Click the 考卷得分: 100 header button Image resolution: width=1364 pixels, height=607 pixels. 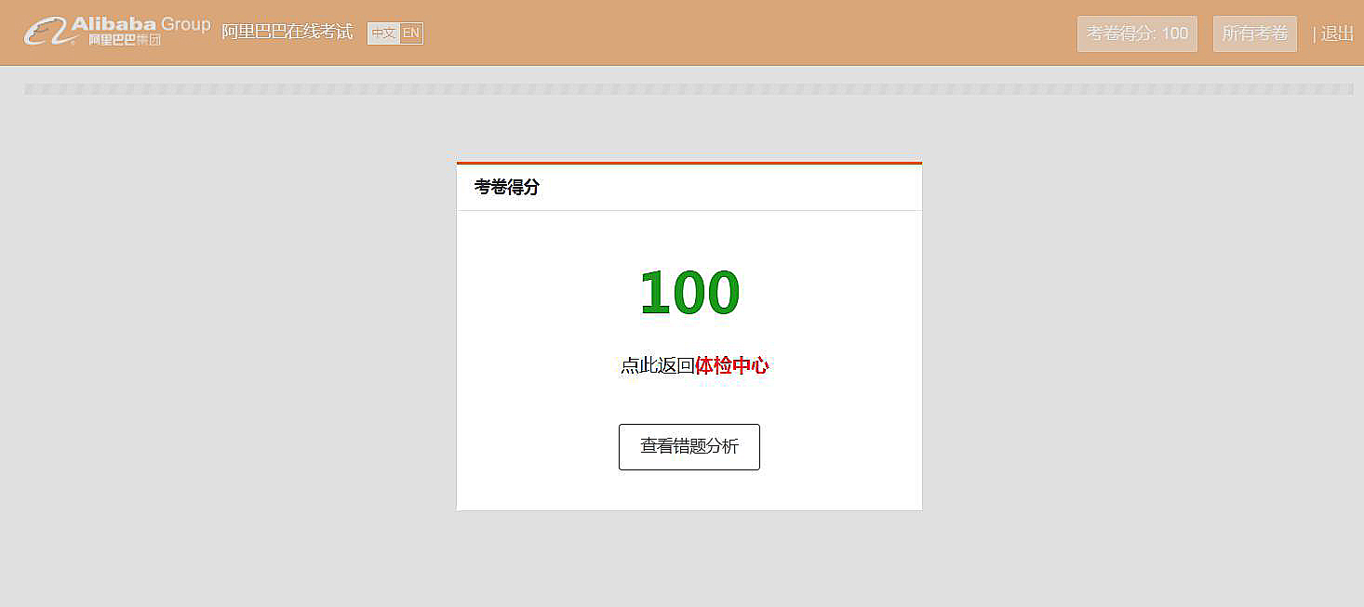(x=1137, y=33)
